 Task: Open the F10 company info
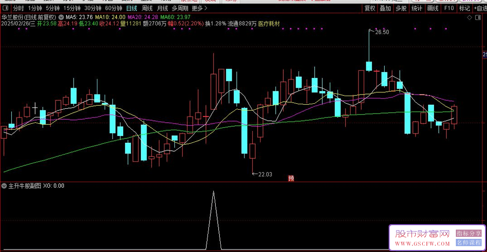click(449, 8)
